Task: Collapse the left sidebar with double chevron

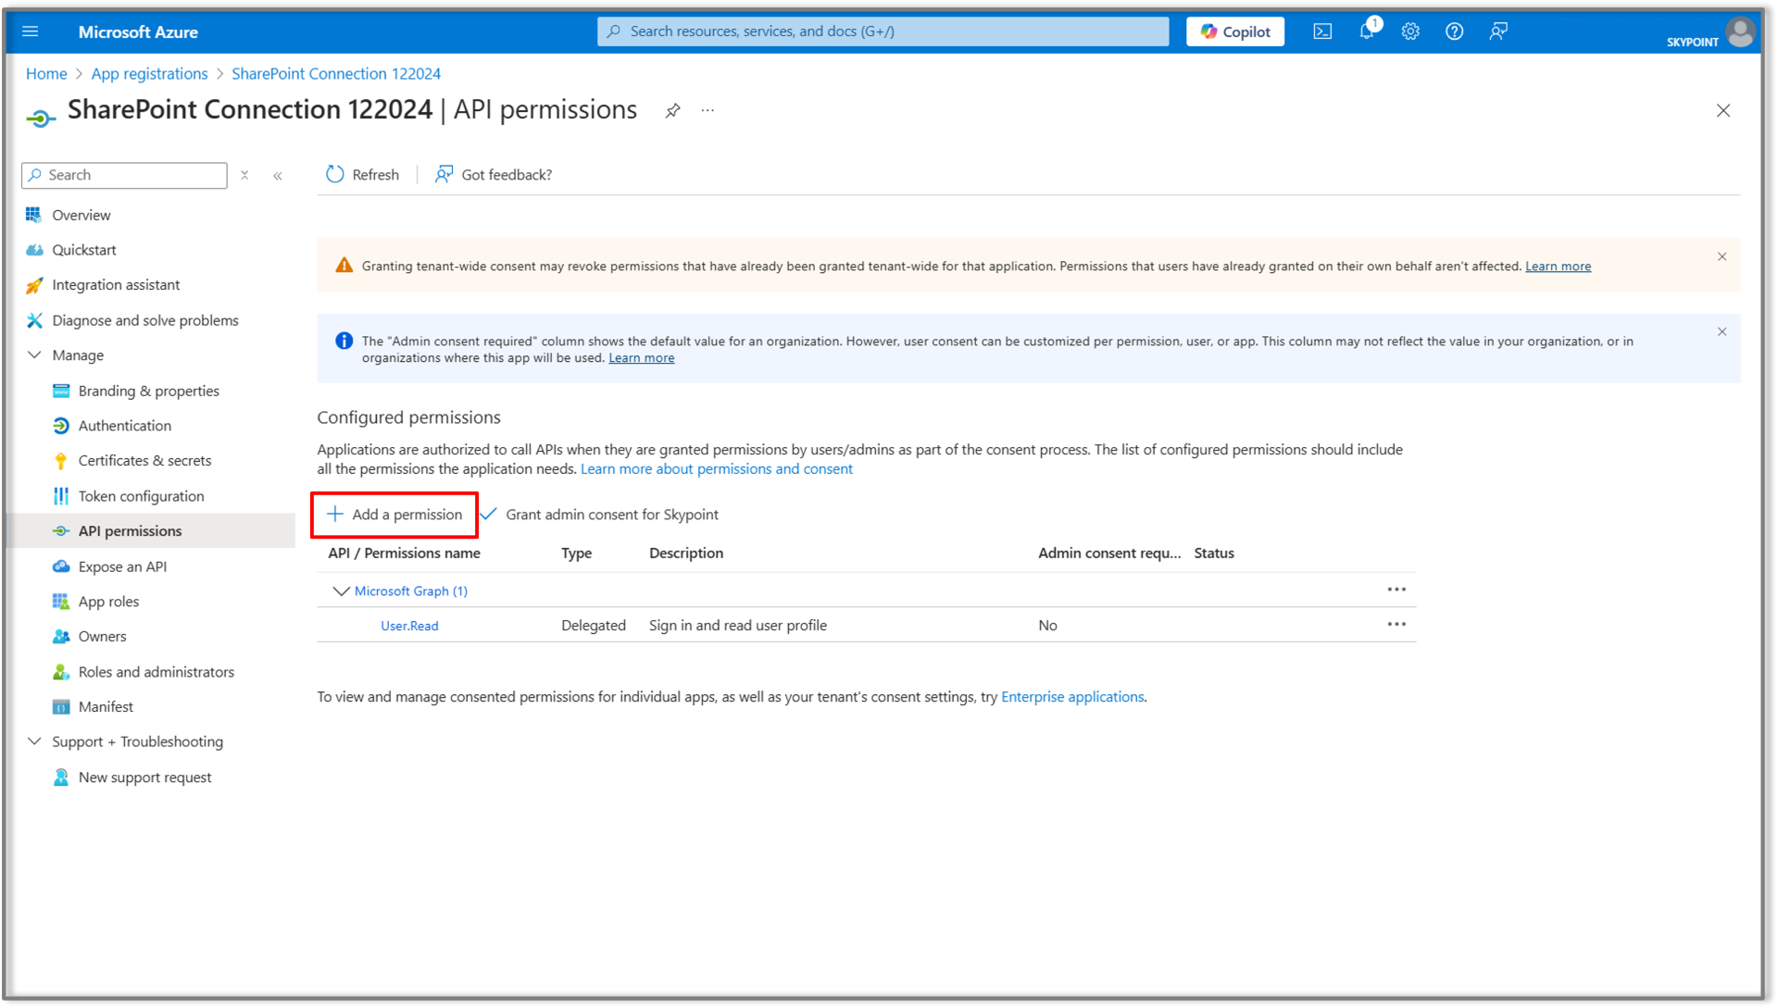Action: pos(278,176)
